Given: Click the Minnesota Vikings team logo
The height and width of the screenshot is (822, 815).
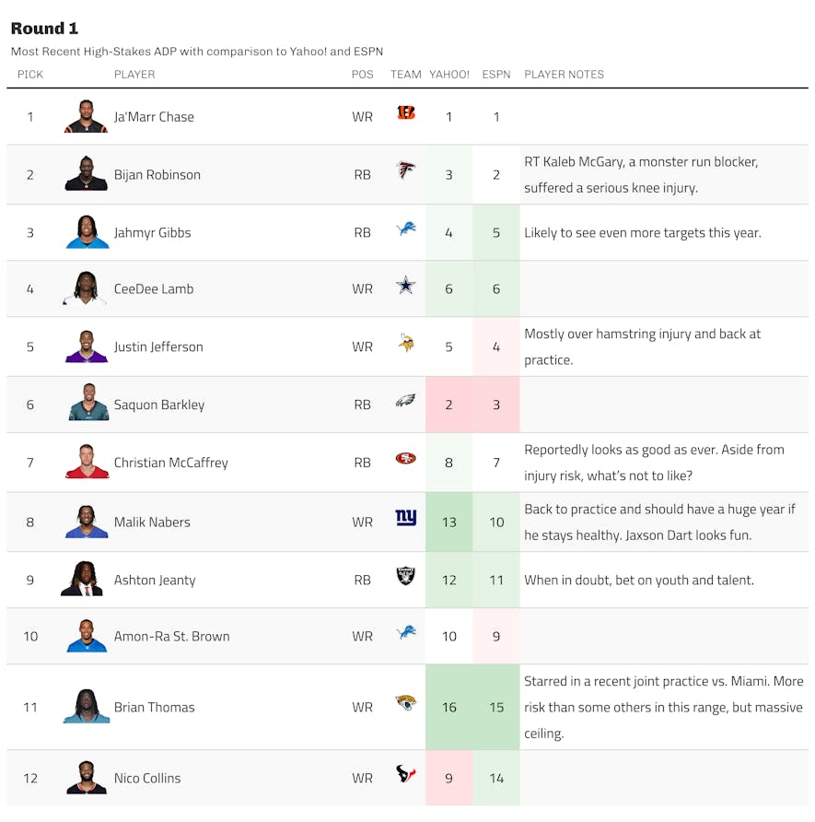Looking at the screenshot, I should pos(406,343).
